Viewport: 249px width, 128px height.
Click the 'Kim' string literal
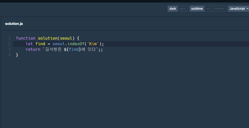click(93, 44)
